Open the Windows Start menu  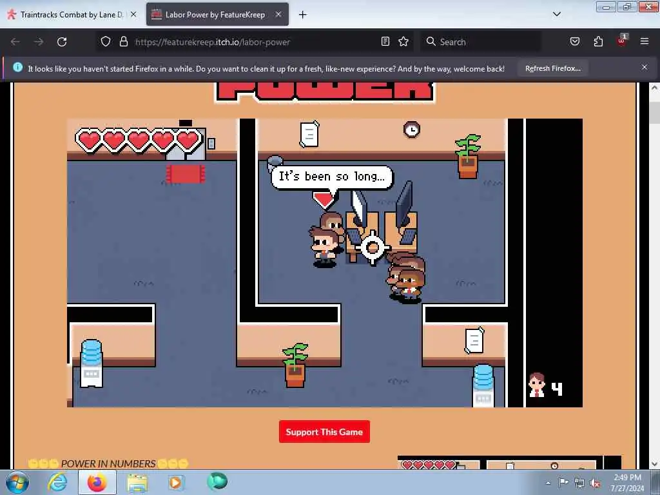[x=17, y=482]
